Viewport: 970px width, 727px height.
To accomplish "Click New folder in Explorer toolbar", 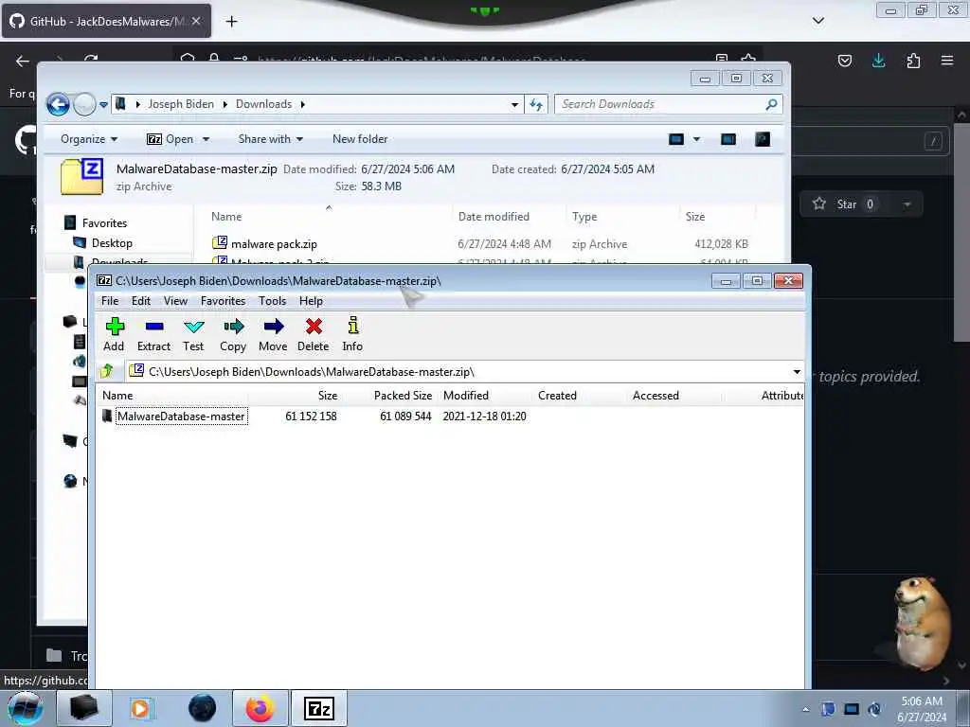I will click(x=360, y=139).
